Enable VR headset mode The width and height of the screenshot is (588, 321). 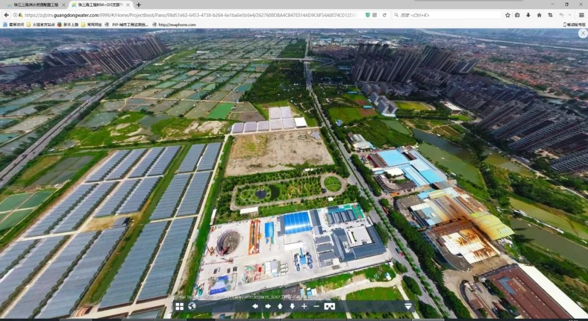click(329, 306)
